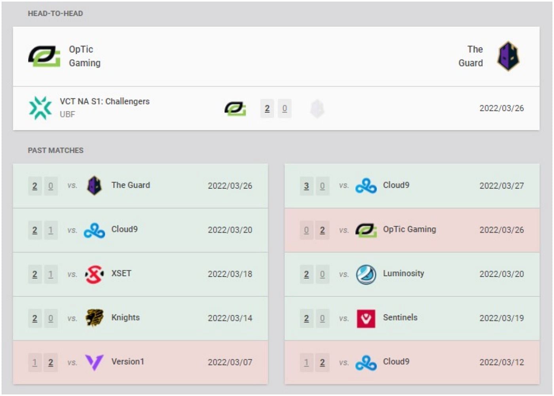The width and height of the screenshot is (554, 396).
Task: Click the OpTic Gaming logo in header
Action: tap(44, 56)
